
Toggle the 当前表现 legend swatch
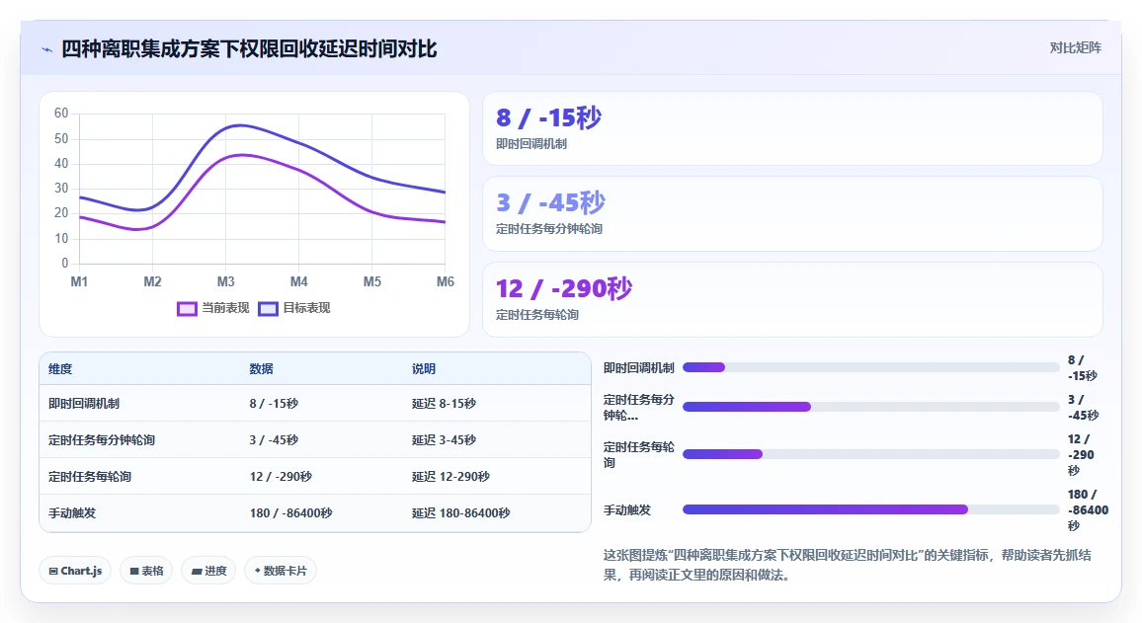[x=187, y=309]
